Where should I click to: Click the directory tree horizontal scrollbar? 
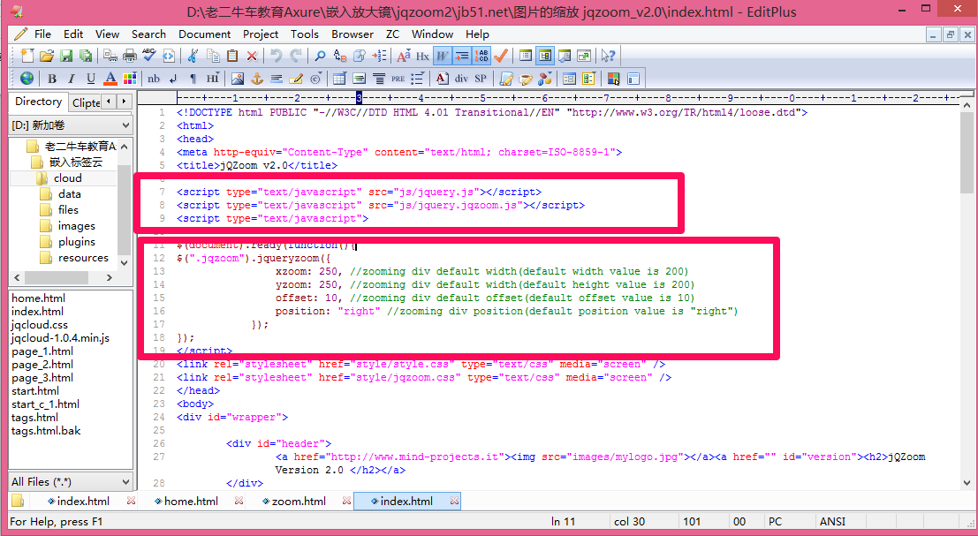pos(63,277)
